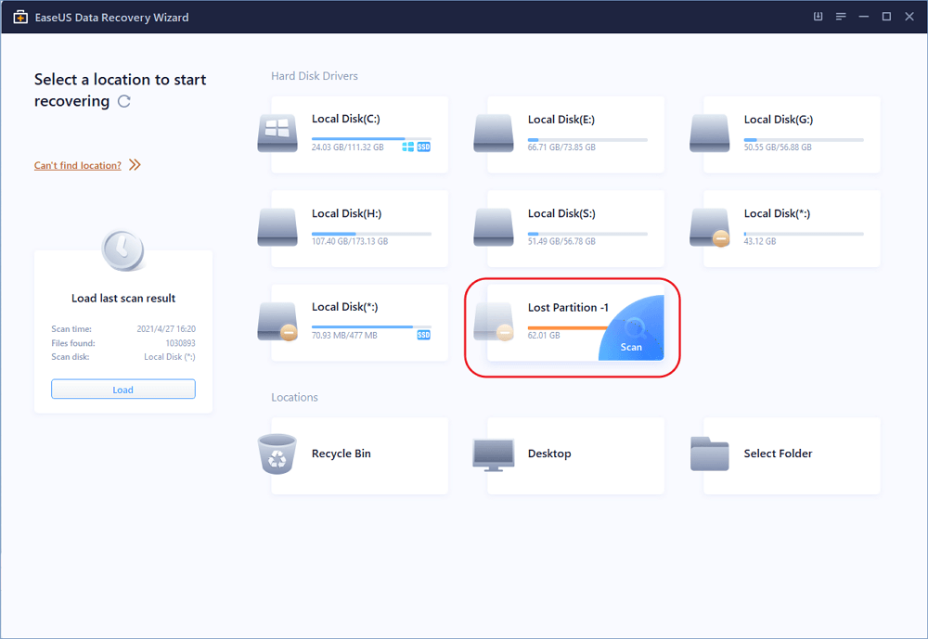Click the Windows logo badge on Local Disk(C:)
The height and width of the screenshot is (639, 928).
tap(407, 147)
